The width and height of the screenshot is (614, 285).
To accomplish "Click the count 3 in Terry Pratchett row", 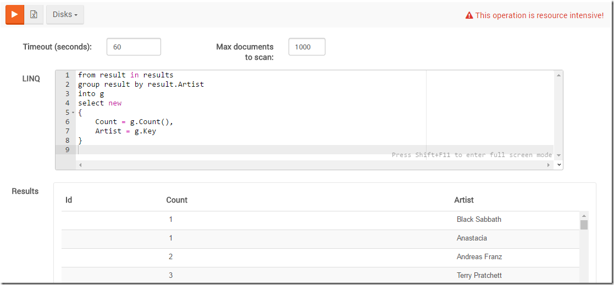I will [171, 276].
